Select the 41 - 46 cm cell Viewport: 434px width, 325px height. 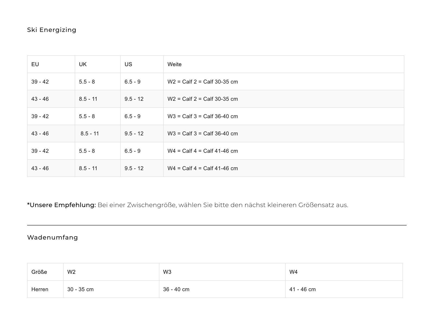302,289
